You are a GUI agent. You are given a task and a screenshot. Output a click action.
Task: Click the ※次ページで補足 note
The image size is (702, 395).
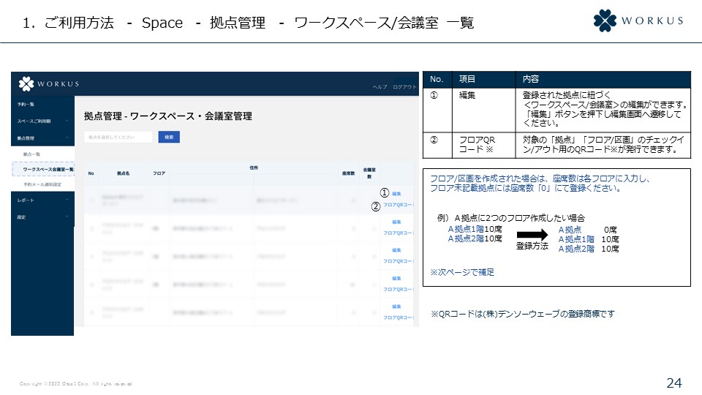pos(462,272)
